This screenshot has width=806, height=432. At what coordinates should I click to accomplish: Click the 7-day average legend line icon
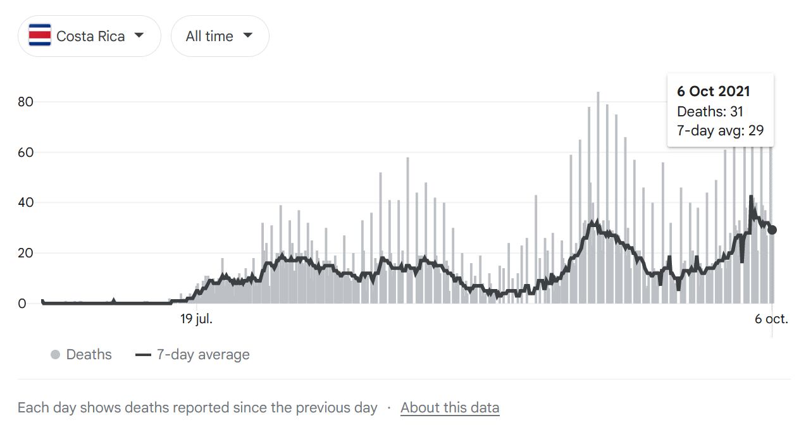143,355
